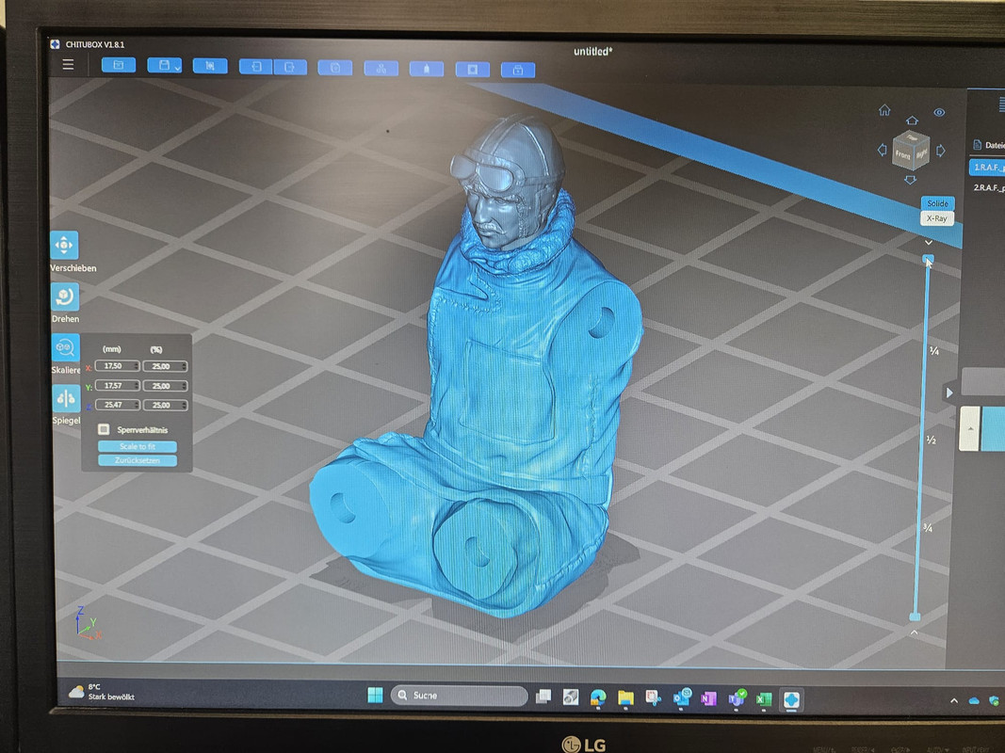Viewport: 1005px width, 753px height.
Task: Jump to the ½ mark on layer slider
Action: point(931,440)
